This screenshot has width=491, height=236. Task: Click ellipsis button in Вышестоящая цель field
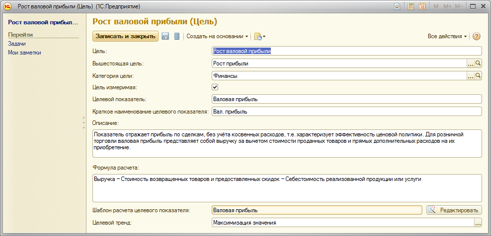pos(471,63)
